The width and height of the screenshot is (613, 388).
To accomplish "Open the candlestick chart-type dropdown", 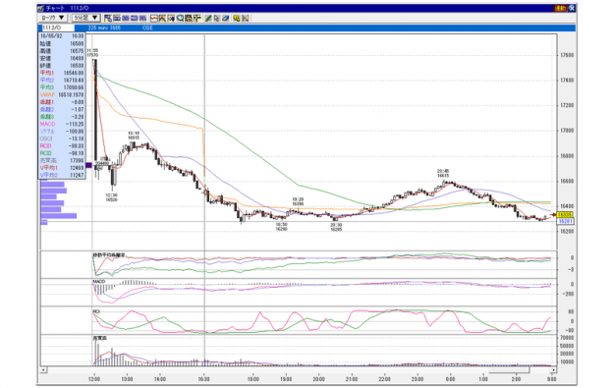I will (53, 18).
